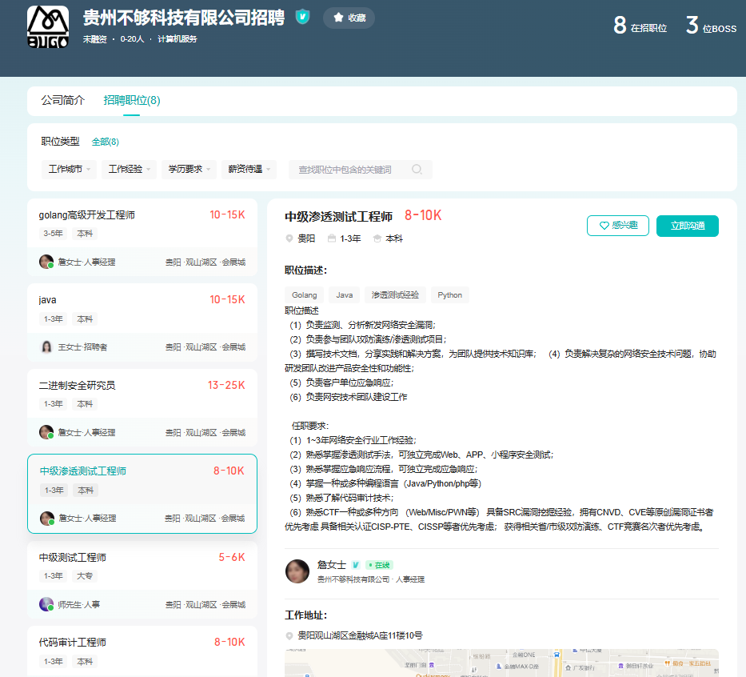
Task: Click 13-25K salary on 二进制安全研究员 card
Action: (226, 385)
